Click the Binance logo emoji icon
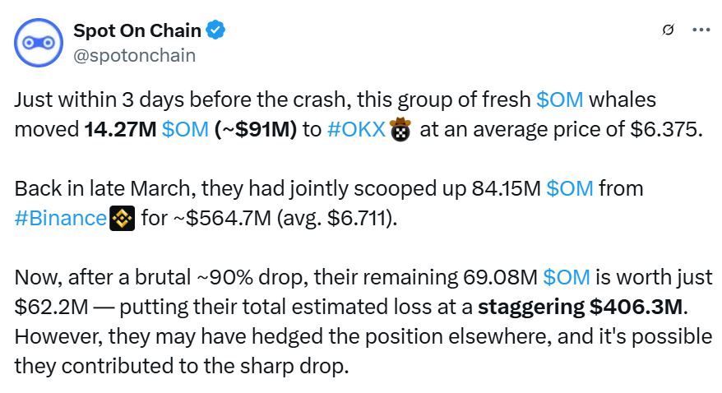The width and height of the screenshot is (722, 393). 121,220
